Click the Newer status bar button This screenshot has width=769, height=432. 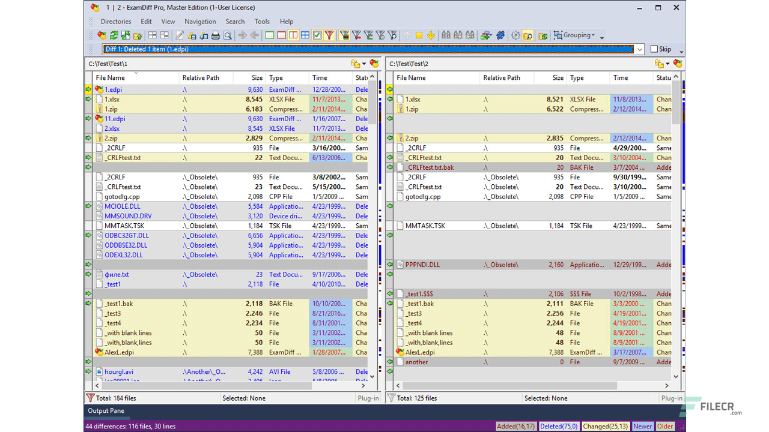point(642,426)
